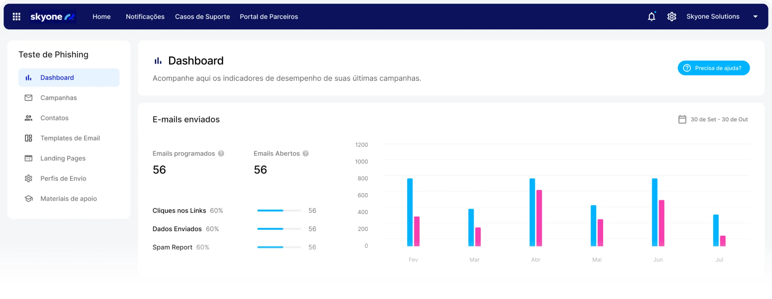Open the apps grid launcher icon
Image resolution: width=772 pixels, height=299 pixels.
(17, 17)
